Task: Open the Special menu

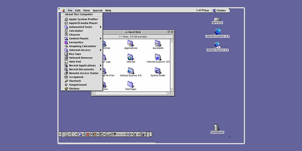Action: (97, 11)
